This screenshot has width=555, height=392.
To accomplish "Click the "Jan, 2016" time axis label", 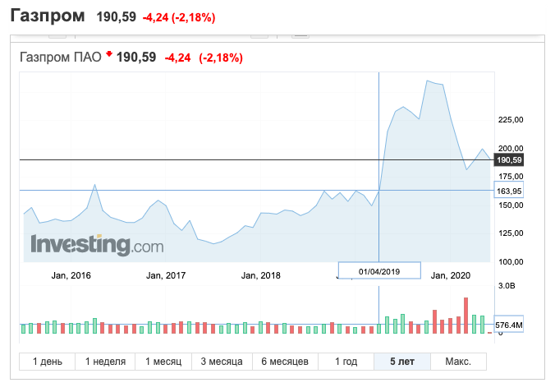I will pyautogui.click(x=70, y=275).
